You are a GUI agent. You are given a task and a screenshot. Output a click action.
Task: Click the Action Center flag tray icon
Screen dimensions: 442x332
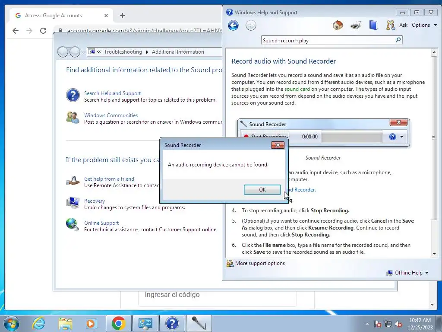coord(377,324)
